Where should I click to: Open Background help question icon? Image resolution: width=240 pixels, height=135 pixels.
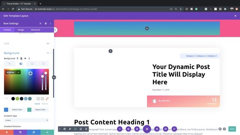tap(18, 58)
